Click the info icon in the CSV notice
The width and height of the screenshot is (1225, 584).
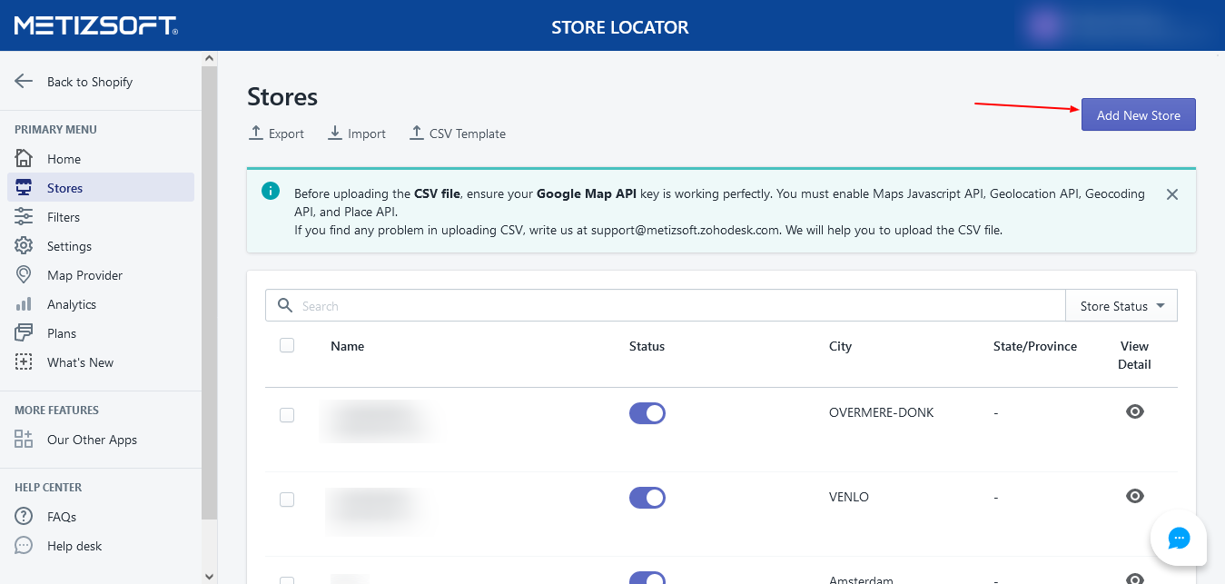point(270,191)
